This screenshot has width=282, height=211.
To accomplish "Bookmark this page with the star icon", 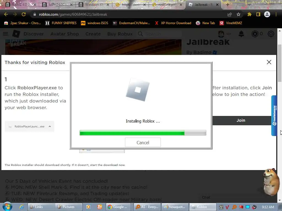I will (238, 14).
